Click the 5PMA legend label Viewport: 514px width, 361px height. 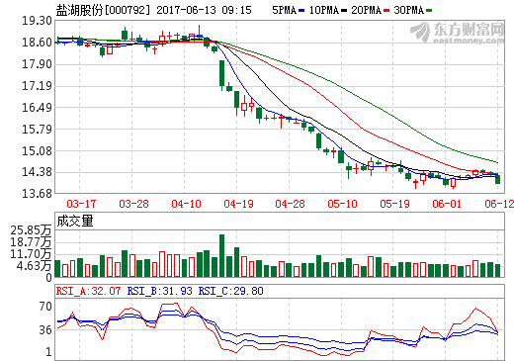(285, 10)
